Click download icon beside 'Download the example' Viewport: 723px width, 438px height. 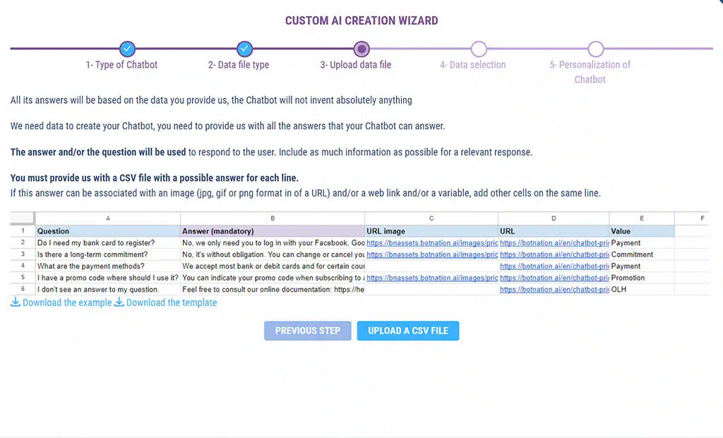coord(16,302)
